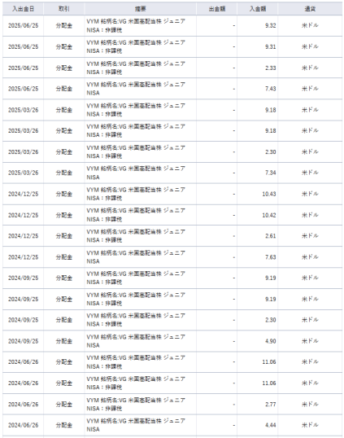Click the 入出金日 column header
The image size is (344, 438).
tap(23, 9)
